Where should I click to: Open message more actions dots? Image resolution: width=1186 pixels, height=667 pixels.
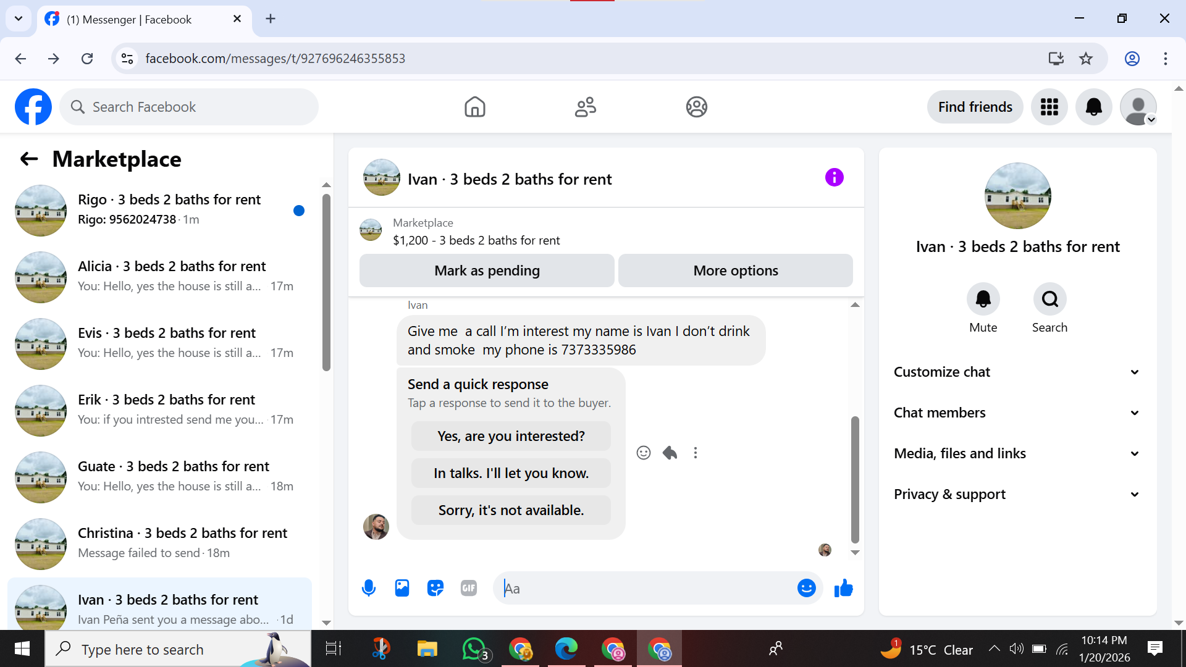696,453
